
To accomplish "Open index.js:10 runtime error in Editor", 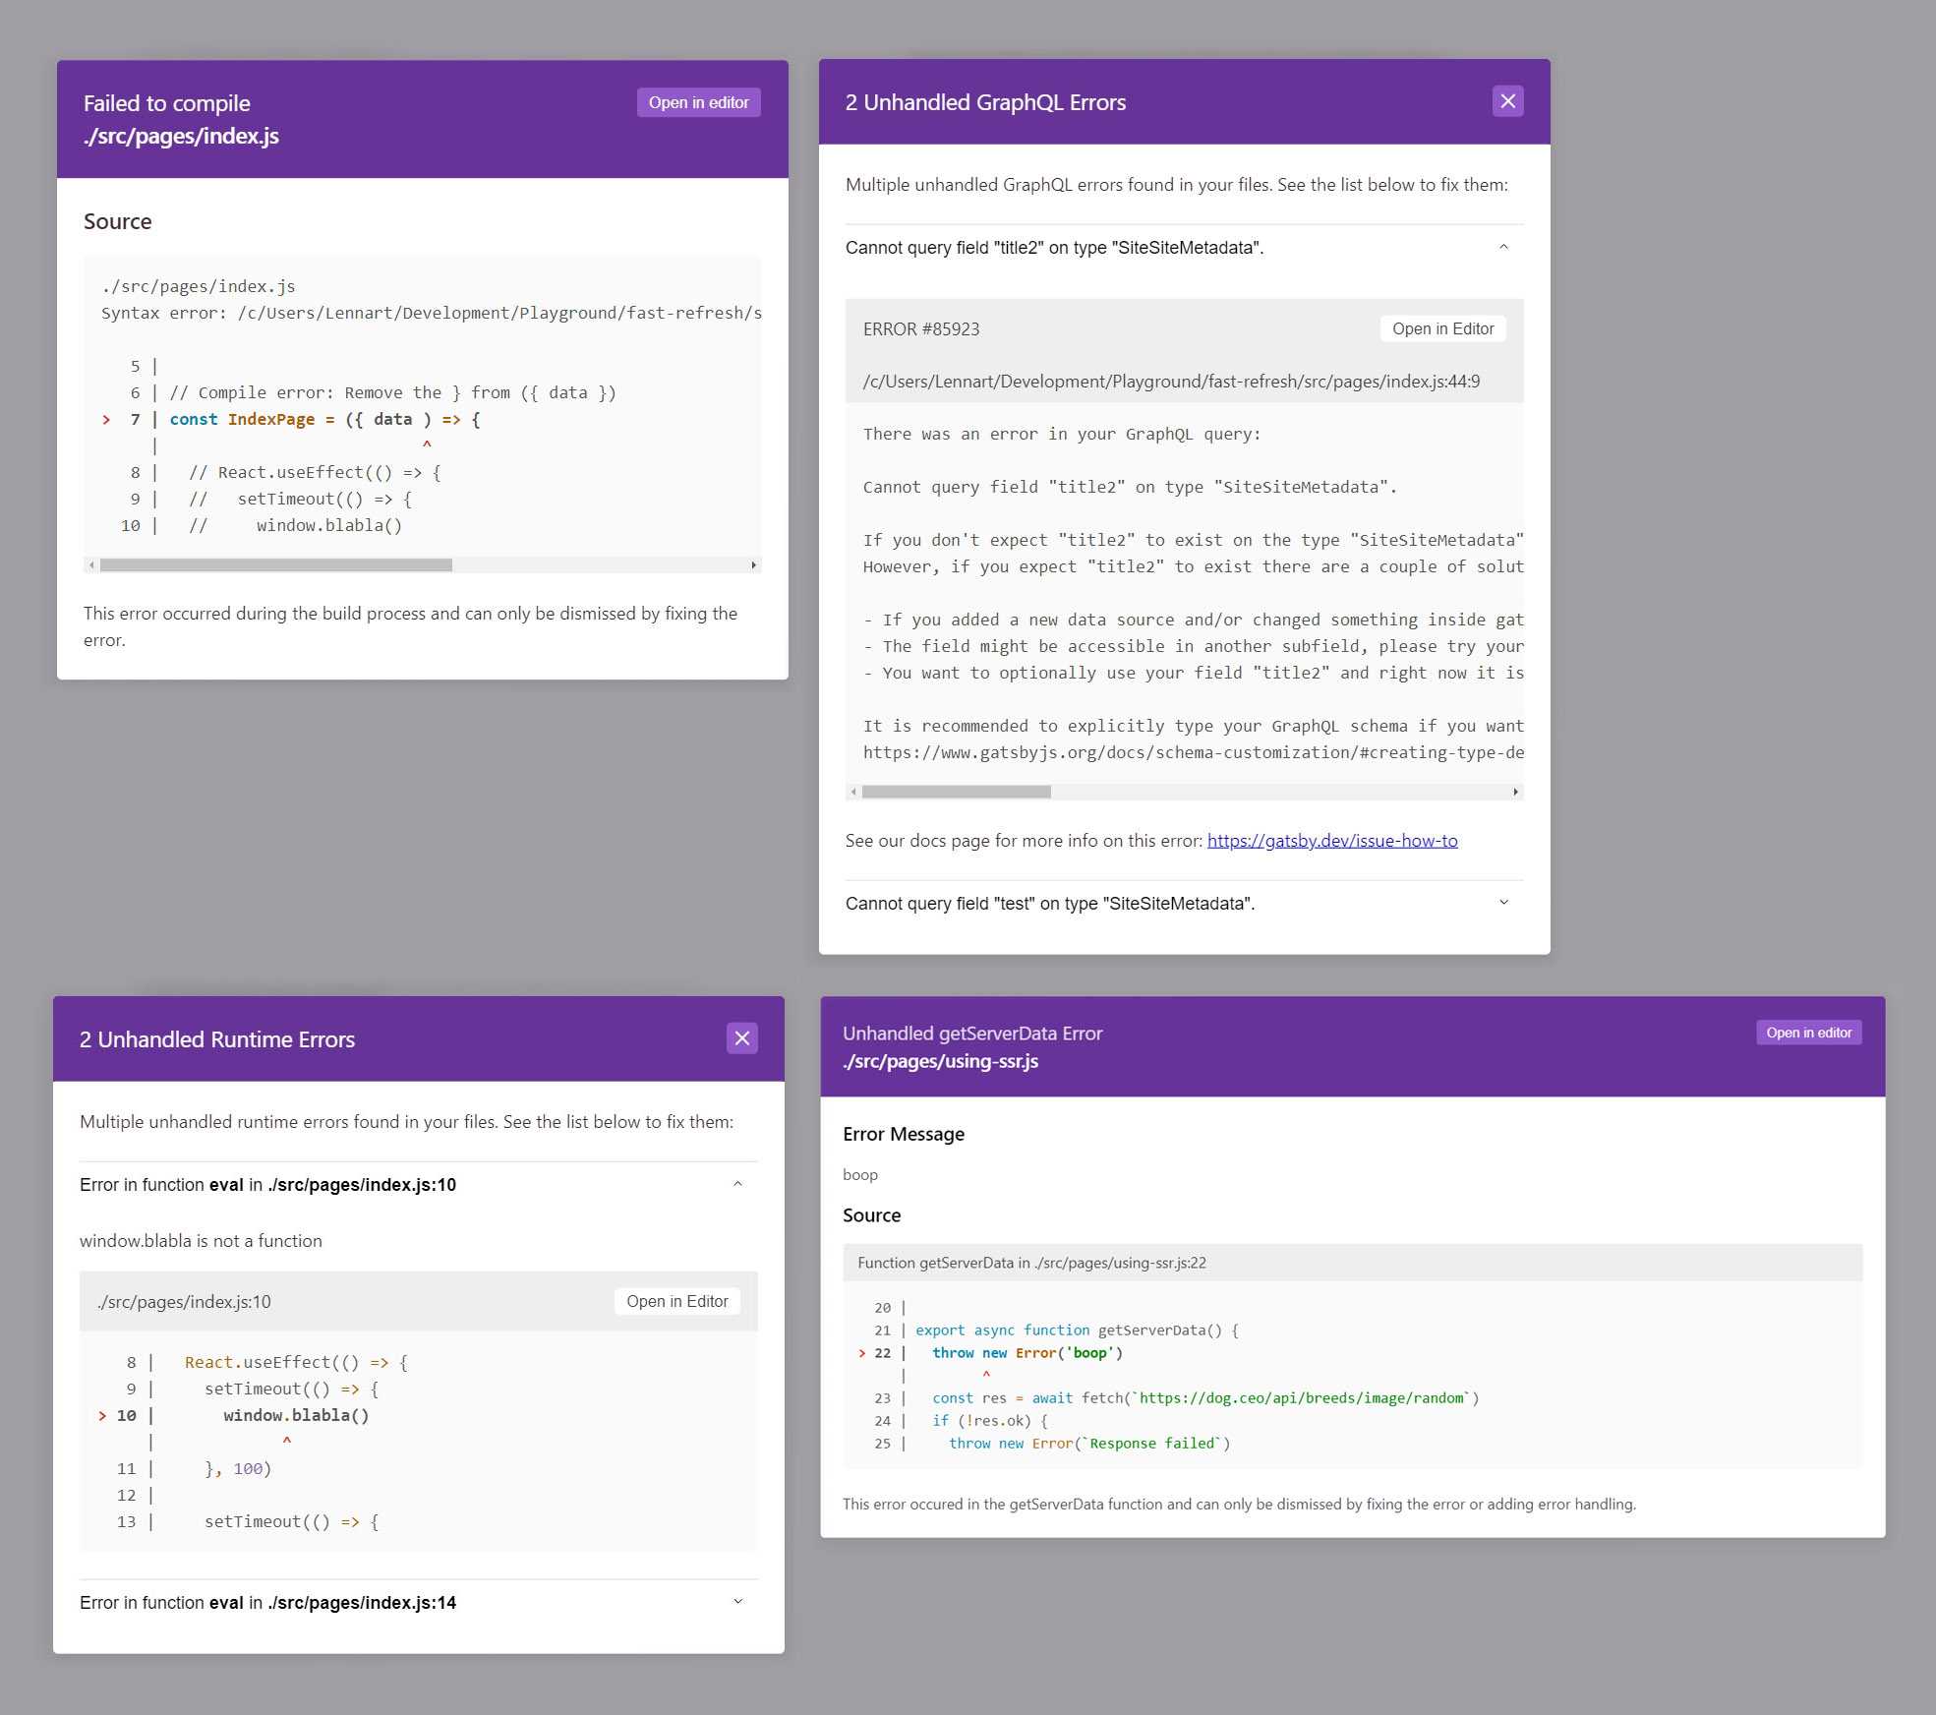I will point(676,1302).
